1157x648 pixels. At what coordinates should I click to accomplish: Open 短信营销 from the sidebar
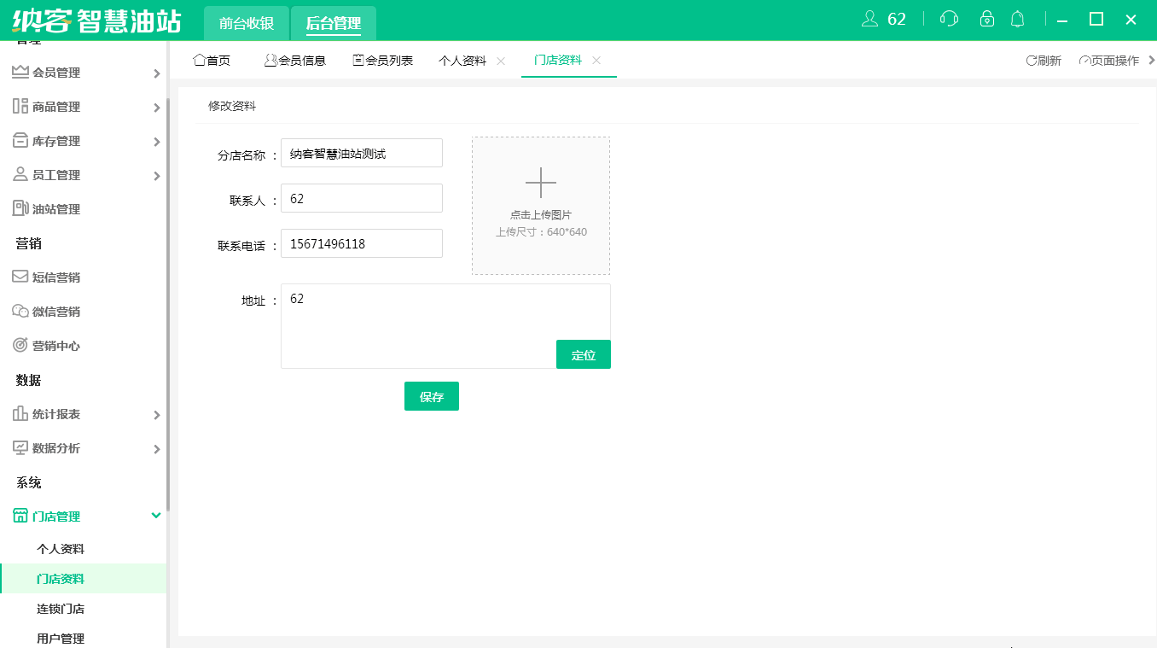click(x=18, y=277)
